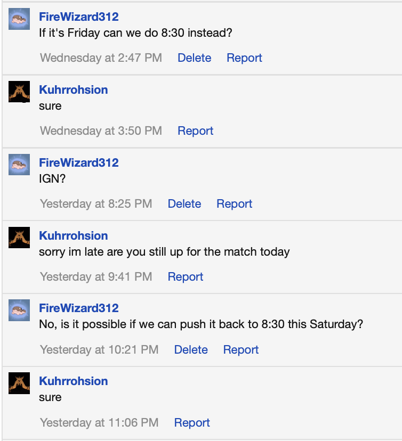Report Kuhrrohsion's first 'sure' reply
The image size is (402, 441).
click(195, 130)
